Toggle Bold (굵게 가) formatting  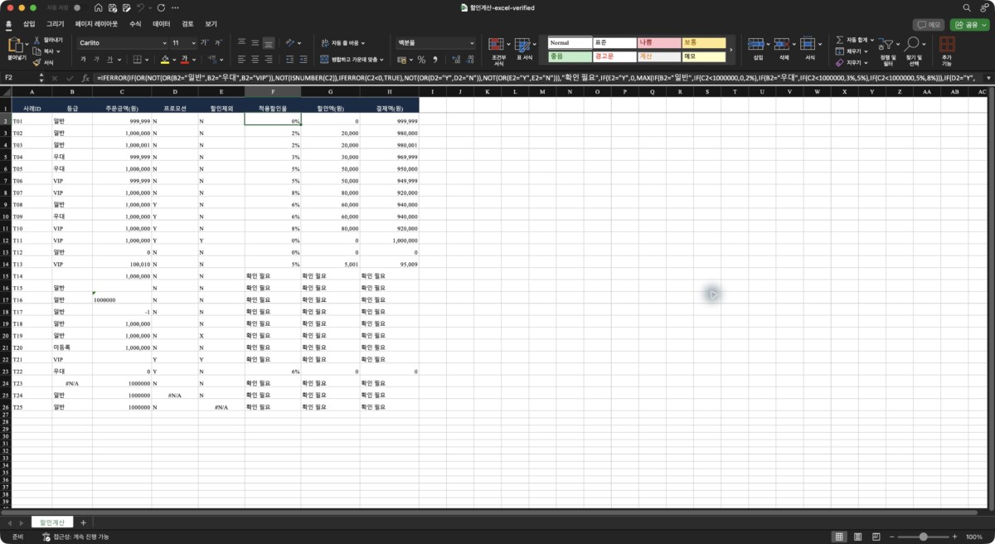click(x=83, y=60)
